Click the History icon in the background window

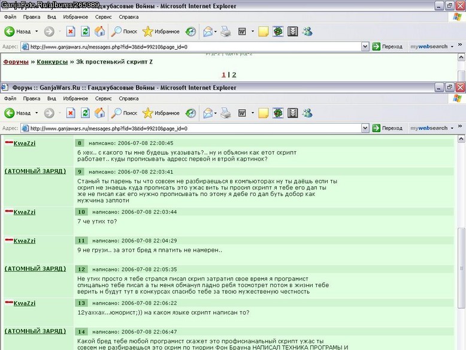(190, 31)
